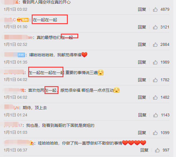Like the comment with 997 likes

coord(157,150)
